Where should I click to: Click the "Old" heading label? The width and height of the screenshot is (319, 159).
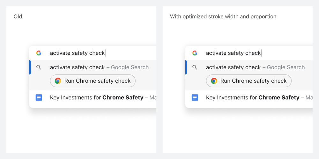(x=18, y=16)
